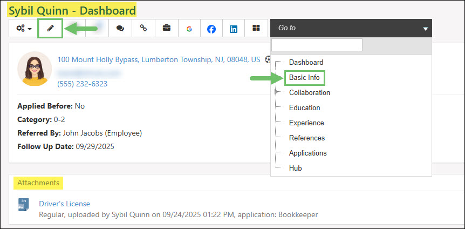Click the four-squares grid icon
The height and width of the screenshot is (229, 465).
click(256, 29)
